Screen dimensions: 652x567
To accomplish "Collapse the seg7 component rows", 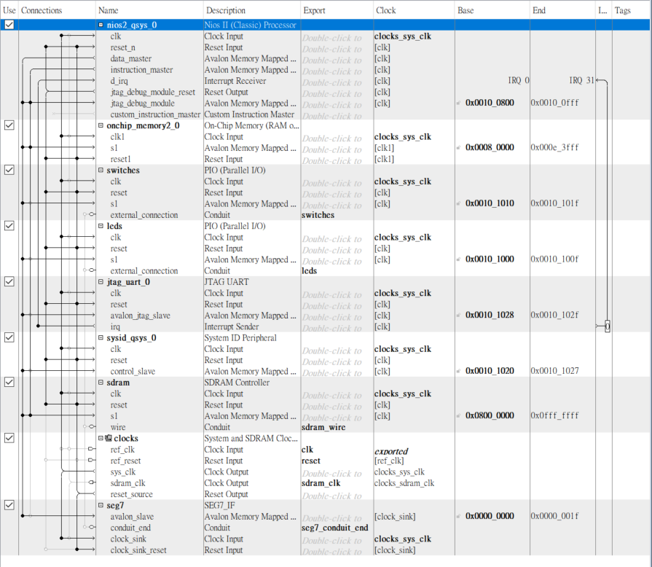I will (101, 505).
